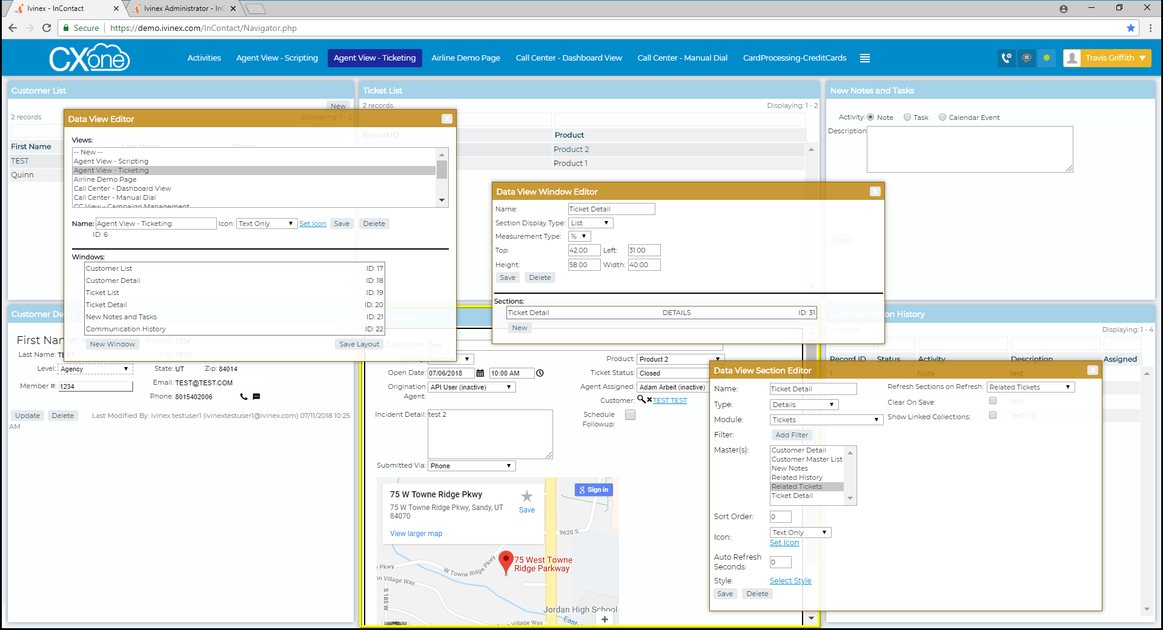Click the green agent status indicator
This screenshot has width=1163, height=630.
(1047, 58)
